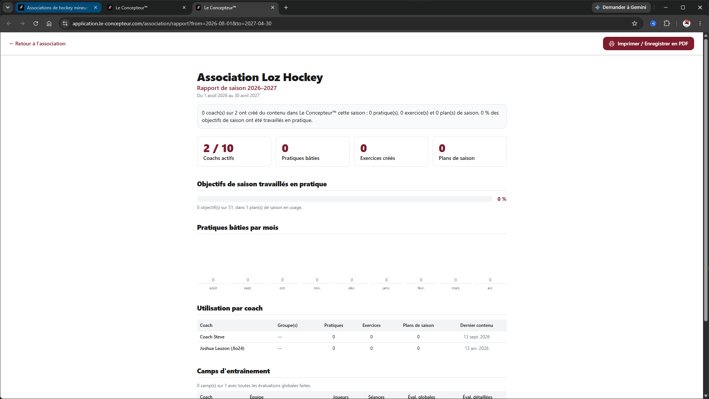The image size is (709, 399).
Task: Reload the page with the refresh icon
Action: click(36, 23)
